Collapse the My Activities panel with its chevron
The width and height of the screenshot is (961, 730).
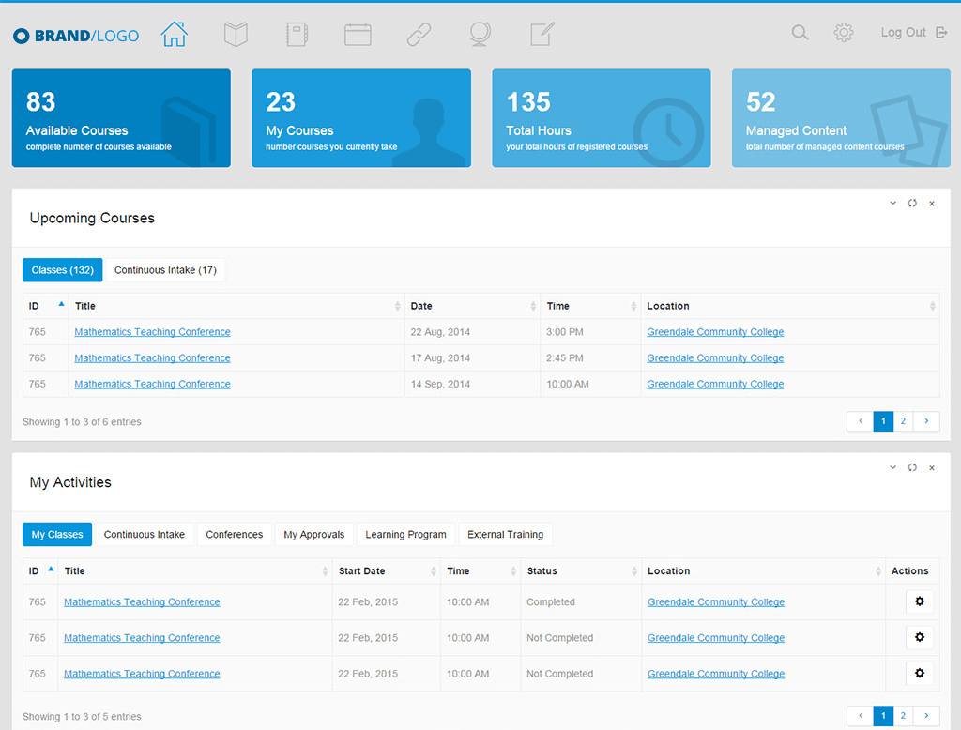pyautogui.click(x=893, y=467)
